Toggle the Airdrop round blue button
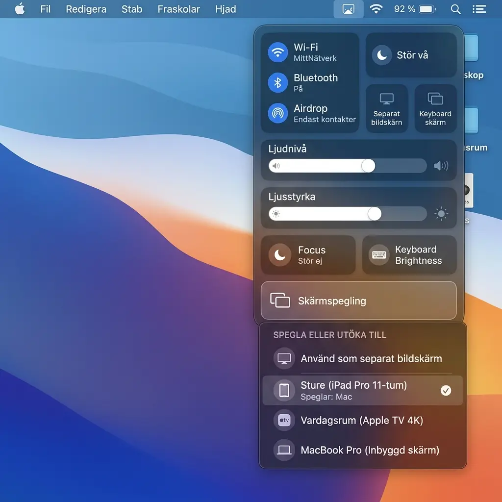 pos(277,113)
